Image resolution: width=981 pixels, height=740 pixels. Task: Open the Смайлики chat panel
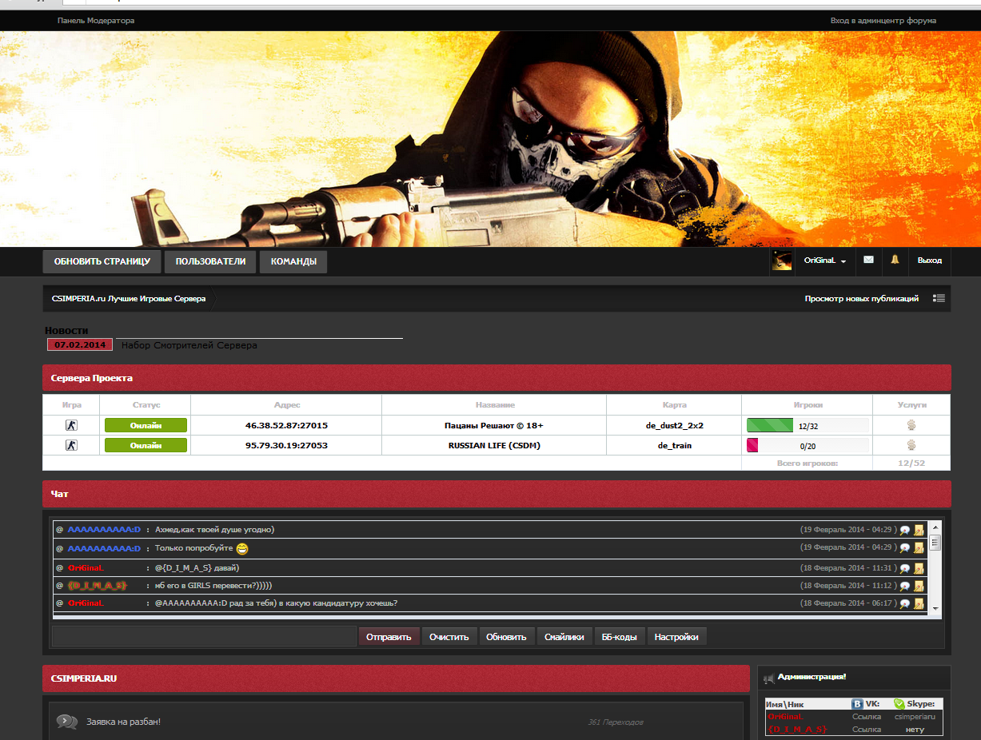point(564,637)
